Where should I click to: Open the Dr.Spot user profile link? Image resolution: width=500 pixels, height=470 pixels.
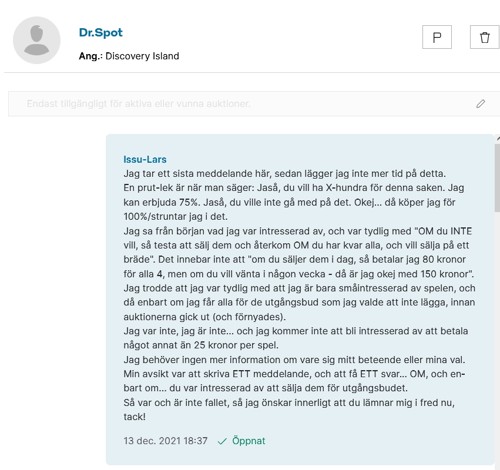101,32
